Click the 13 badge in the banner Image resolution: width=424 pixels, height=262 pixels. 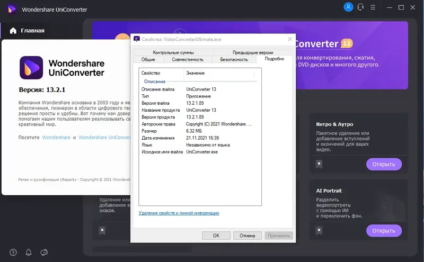(347, 43)
